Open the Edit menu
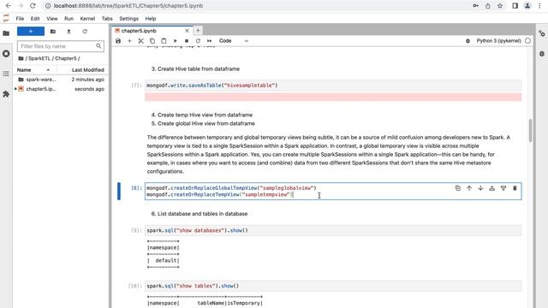 click(35, 19)
